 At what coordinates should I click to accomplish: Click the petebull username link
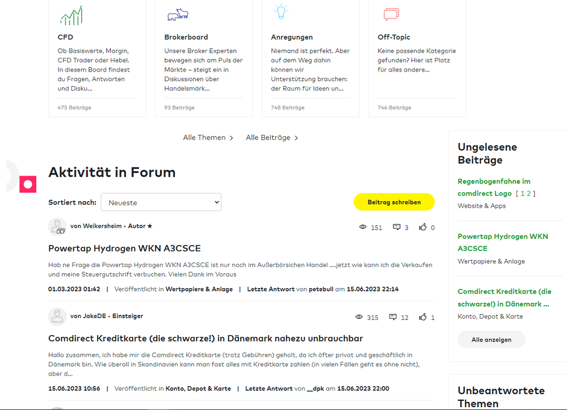320,289
